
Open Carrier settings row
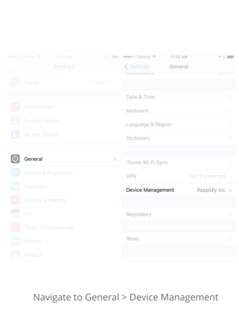click(x=64, y=83)
